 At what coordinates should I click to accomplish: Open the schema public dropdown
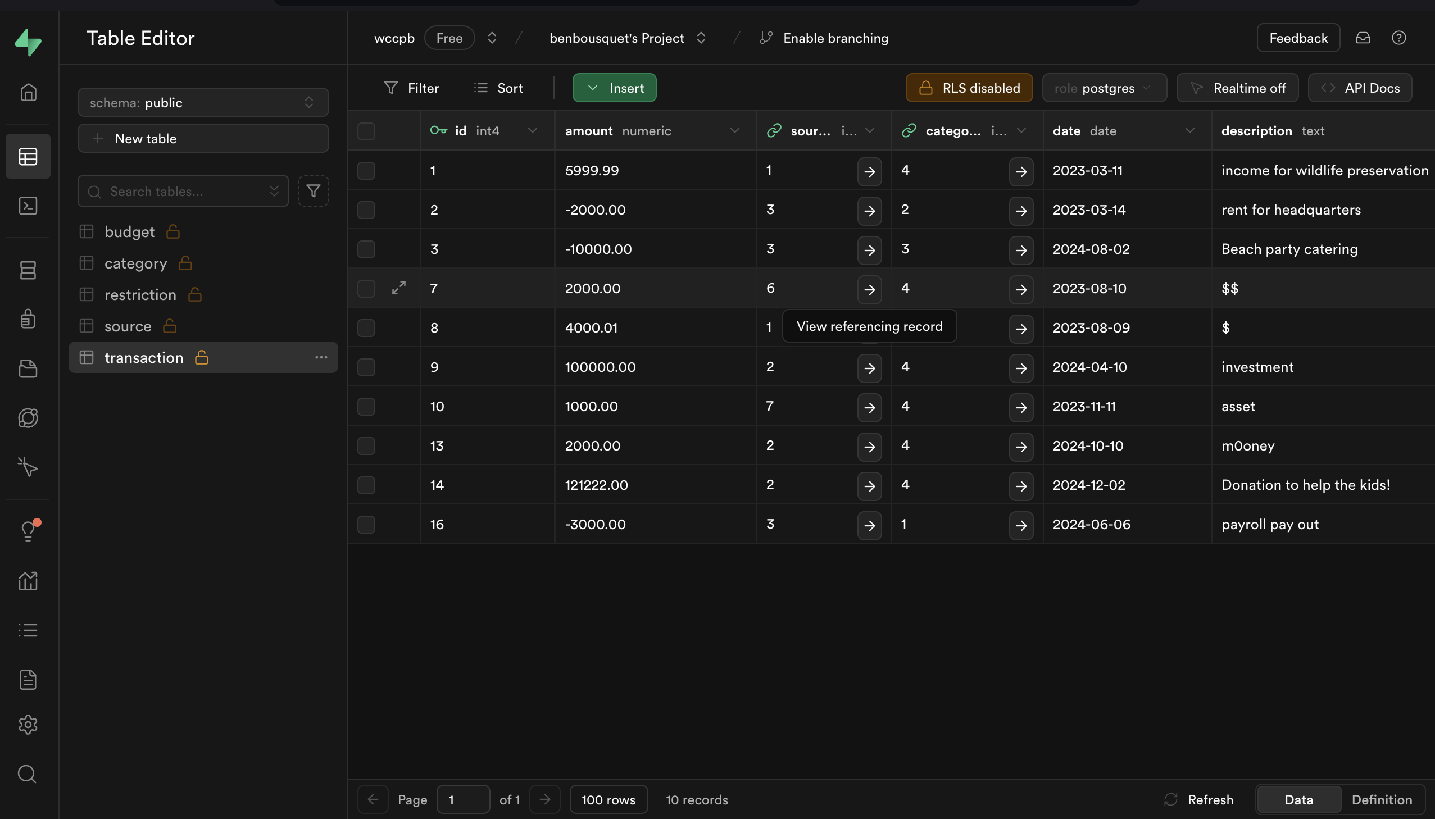[x=203, y=102]
